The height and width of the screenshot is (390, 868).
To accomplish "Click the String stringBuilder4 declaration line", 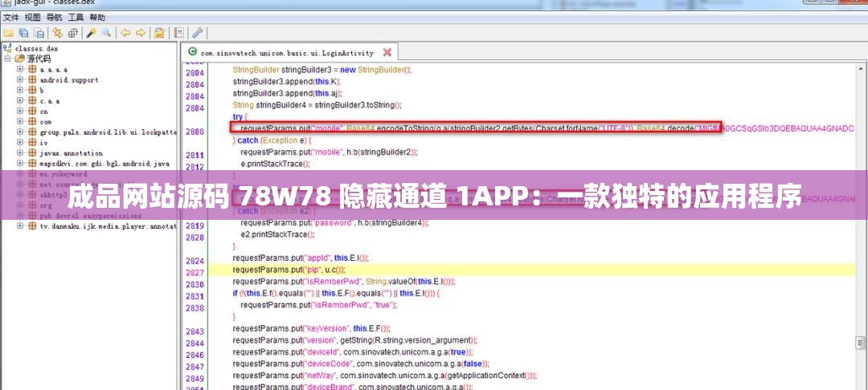I will click(317, 105).
